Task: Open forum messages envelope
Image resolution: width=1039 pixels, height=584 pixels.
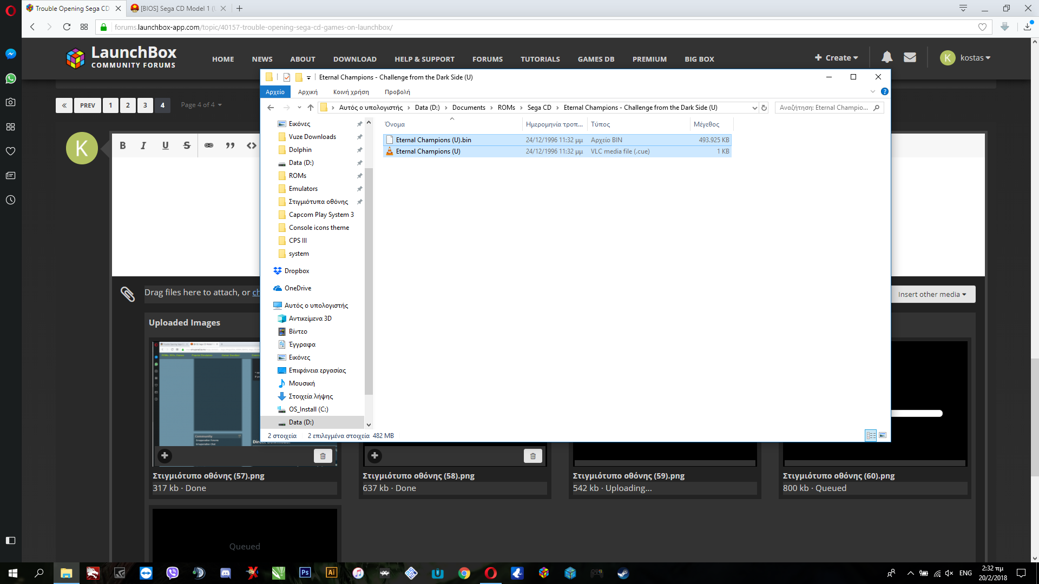Action: point(910,57)
